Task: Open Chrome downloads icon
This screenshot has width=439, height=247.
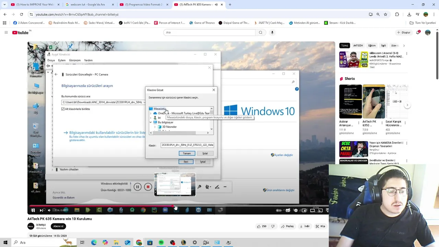Action: coord(409,14)
